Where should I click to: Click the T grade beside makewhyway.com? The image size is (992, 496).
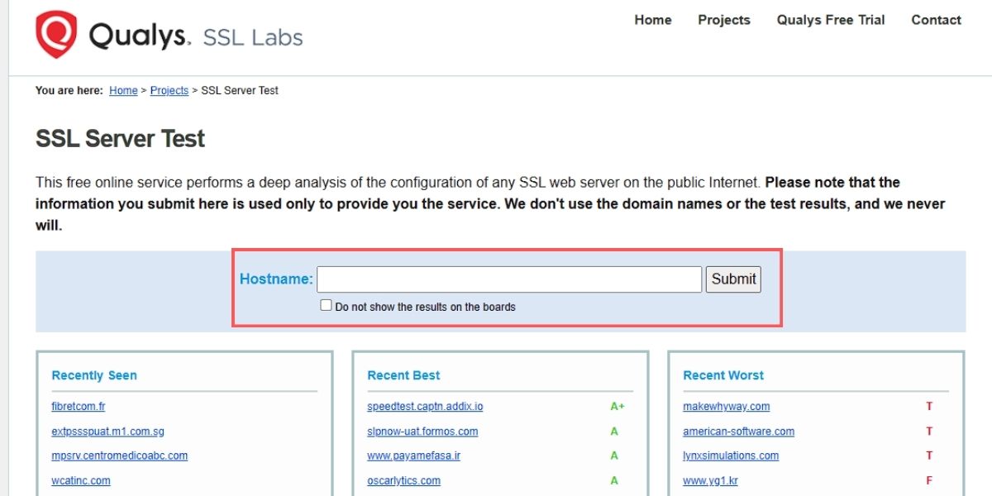(929, 407)
